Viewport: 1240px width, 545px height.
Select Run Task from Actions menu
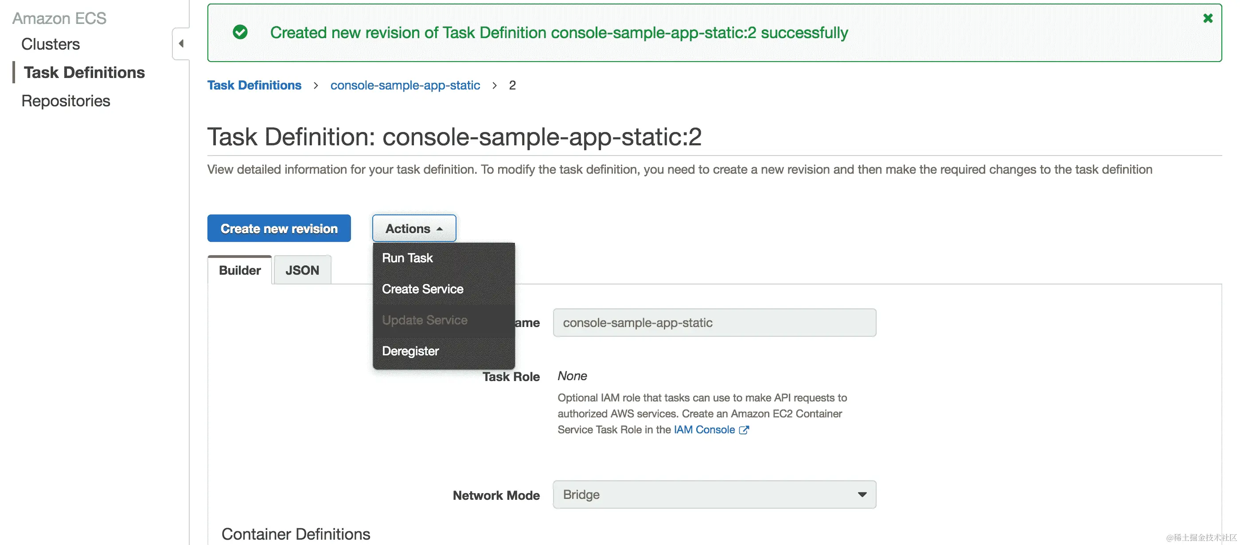(x=407, y=258)
